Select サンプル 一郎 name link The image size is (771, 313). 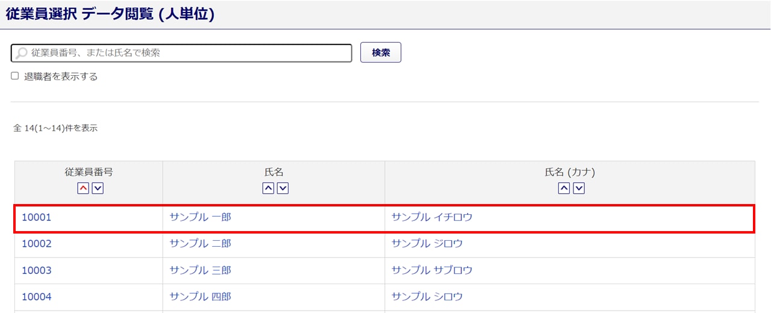tap(201, 217)
